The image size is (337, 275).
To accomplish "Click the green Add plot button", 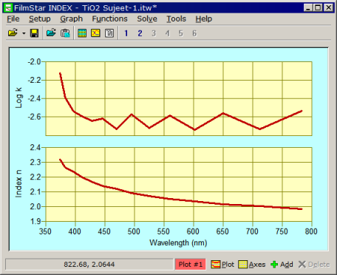I will 282,265.
